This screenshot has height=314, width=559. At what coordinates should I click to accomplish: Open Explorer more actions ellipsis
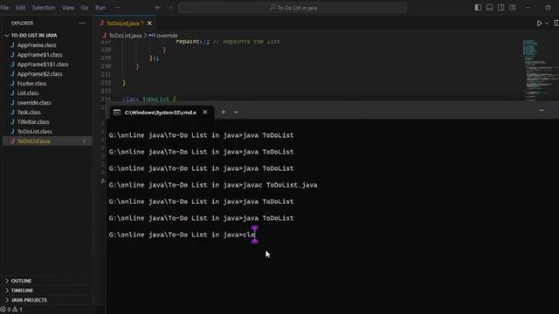pyautogui.click(x=82, y=24)
